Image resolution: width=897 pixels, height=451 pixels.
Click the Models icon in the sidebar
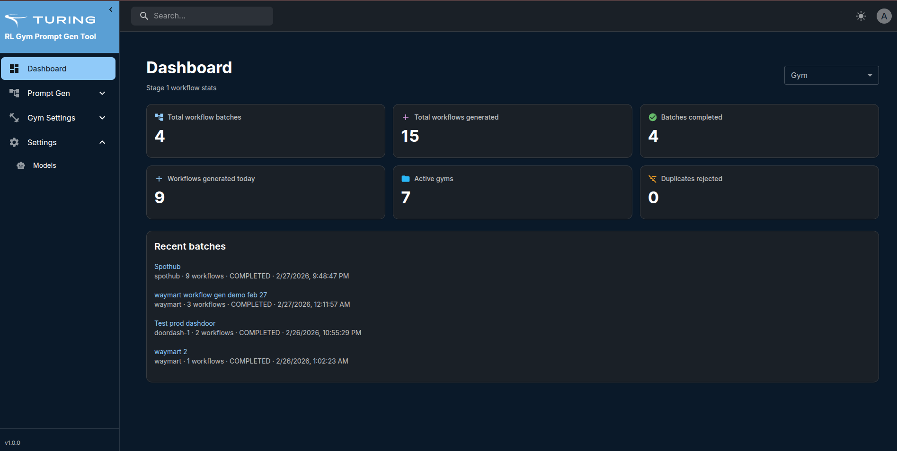tap(21, 165)
